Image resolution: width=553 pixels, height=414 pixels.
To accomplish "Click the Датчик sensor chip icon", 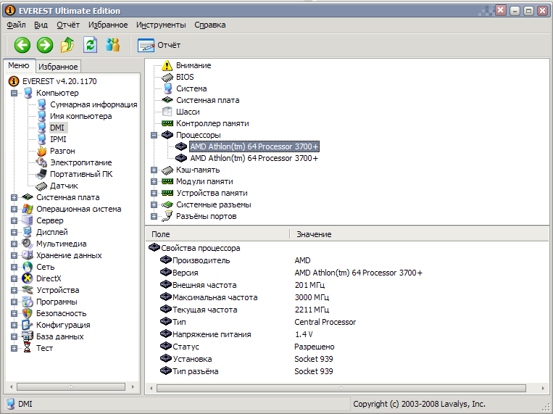I will pos(41,186).
